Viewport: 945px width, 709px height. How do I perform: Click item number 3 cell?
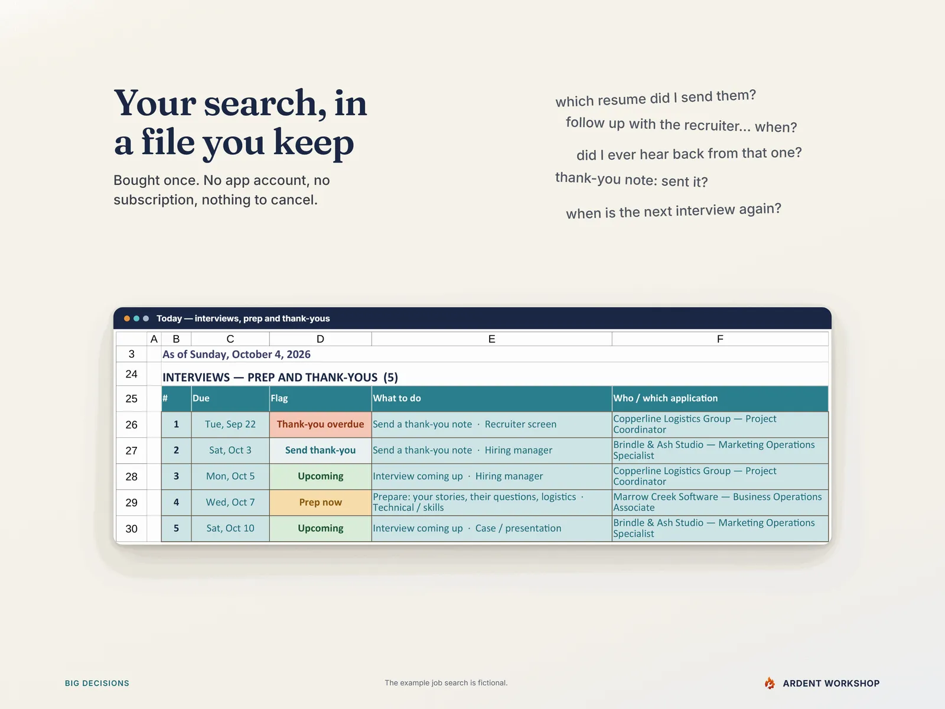point(176,477)
